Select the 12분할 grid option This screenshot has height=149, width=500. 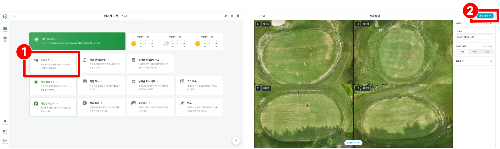487,52
